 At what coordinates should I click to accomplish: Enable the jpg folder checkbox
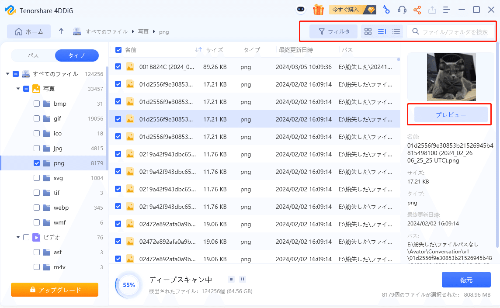(37, 148)
